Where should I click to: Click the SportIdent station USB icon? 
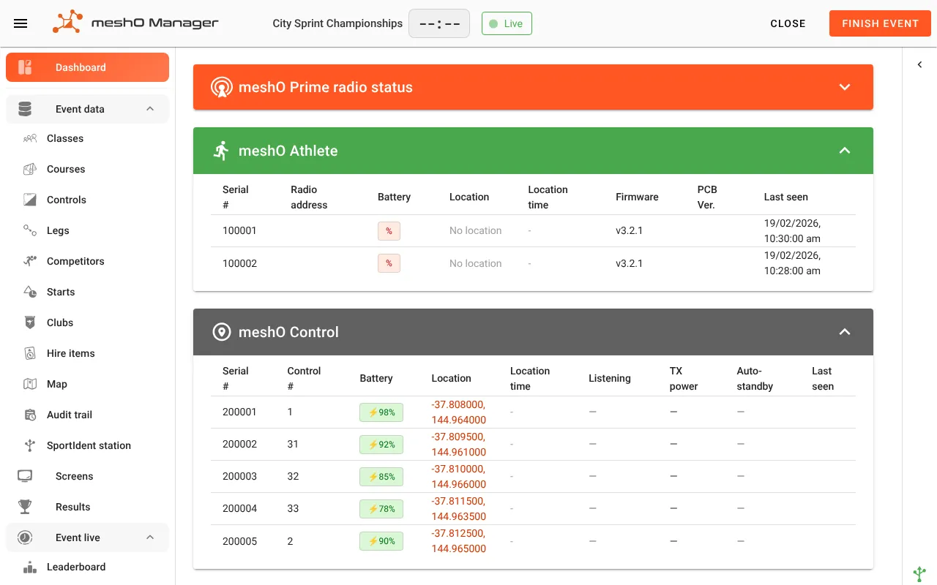pyautogui.click(x=30, y=445)
